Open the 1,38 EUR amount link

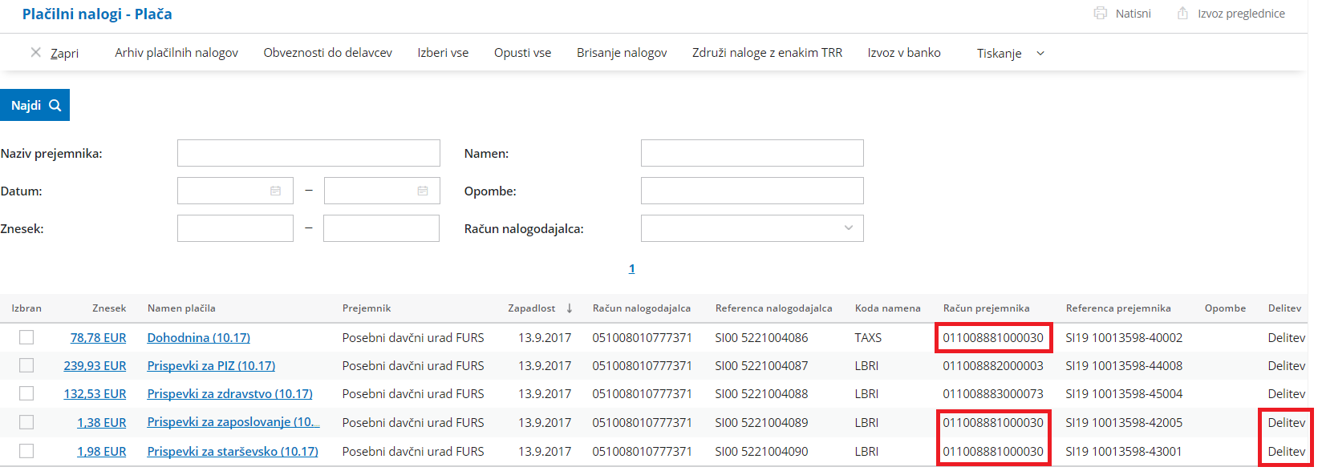[101, 422]
